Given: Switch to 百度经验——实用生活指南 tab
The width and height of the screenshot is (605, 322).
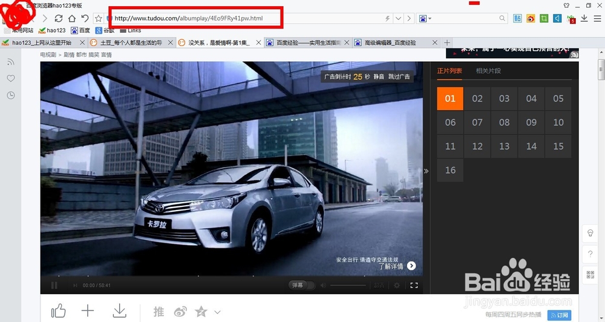Looking at the screenshot, I should click(307, 42).
